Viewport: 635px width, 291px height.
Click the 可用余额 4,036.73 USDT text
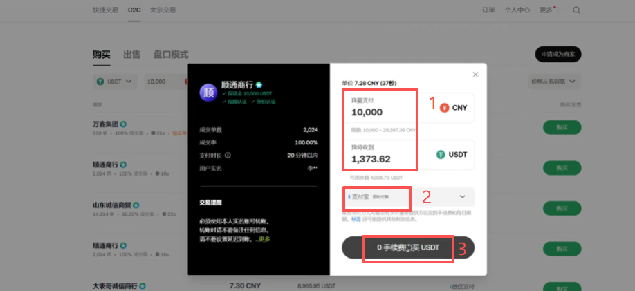coord(376,177)
